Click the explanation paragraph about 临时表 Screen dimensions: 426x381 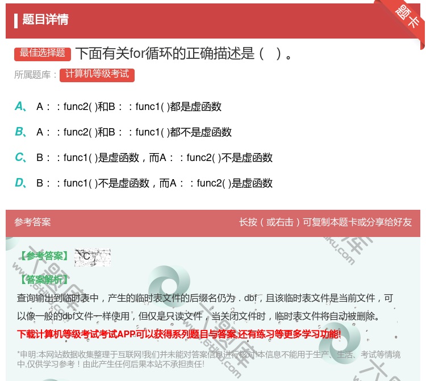pyautogui.click(x=205, y=307)
